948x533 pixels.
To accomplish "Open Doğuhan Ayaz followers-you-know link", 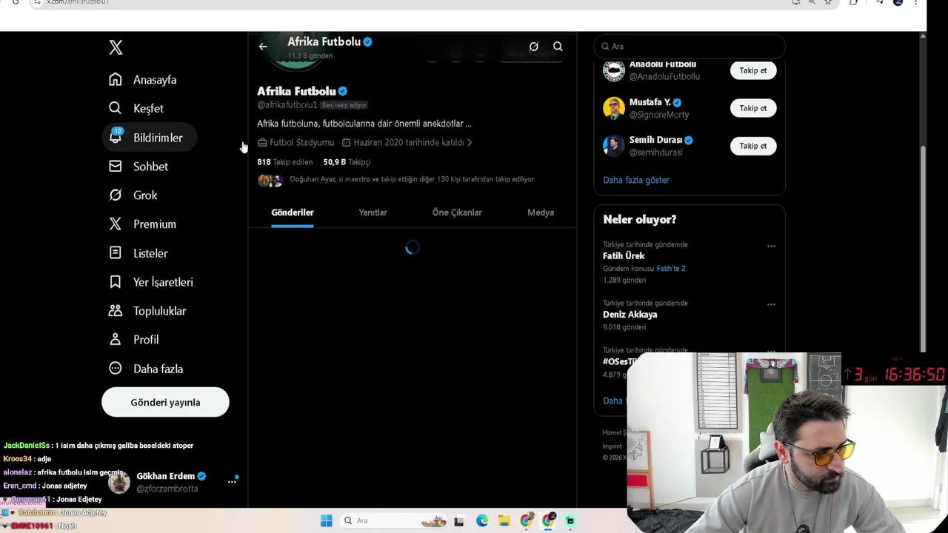I will point(412,179).
